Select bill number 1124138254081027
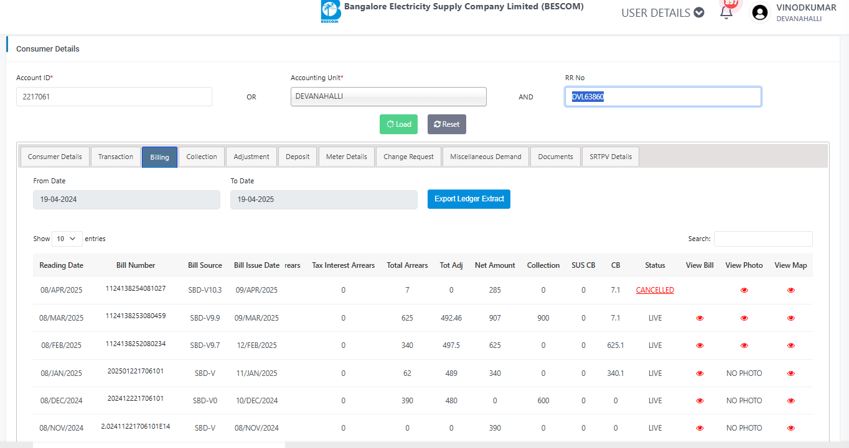Screen dimensions: 849x448 point(136,288)
